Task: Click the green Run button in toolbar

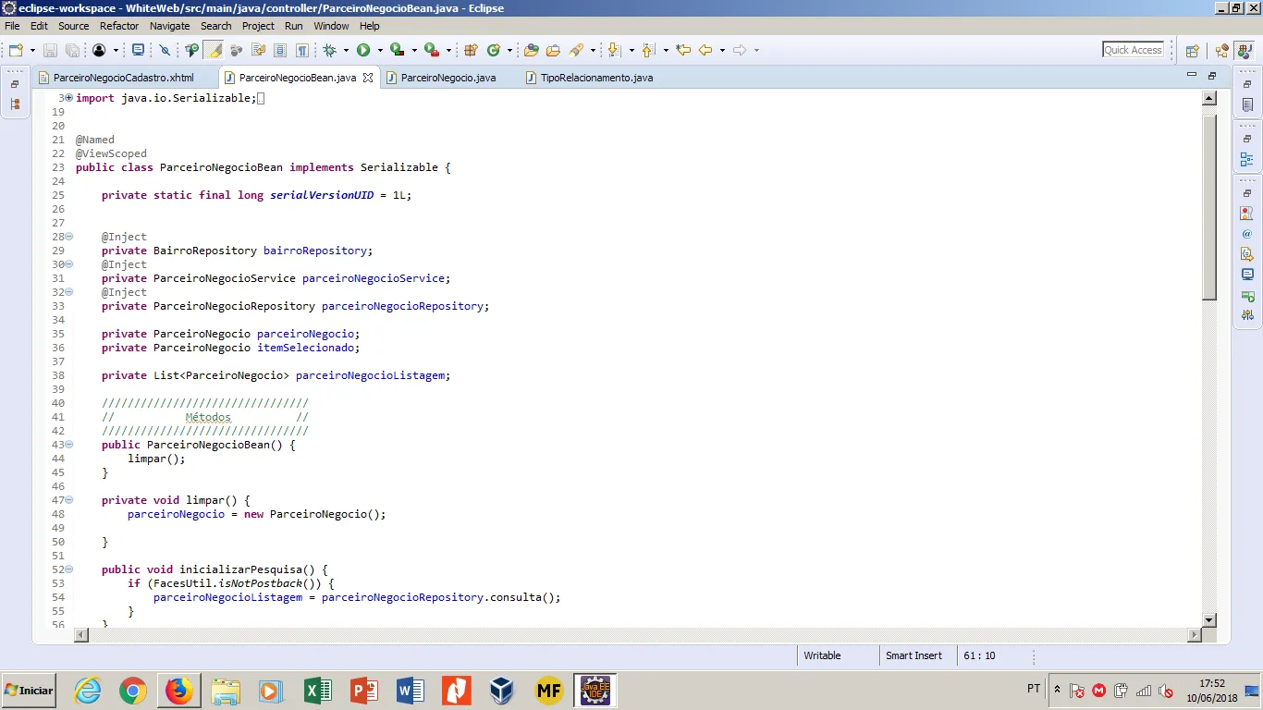Action: pyautogui.click(x=363, y=50)
